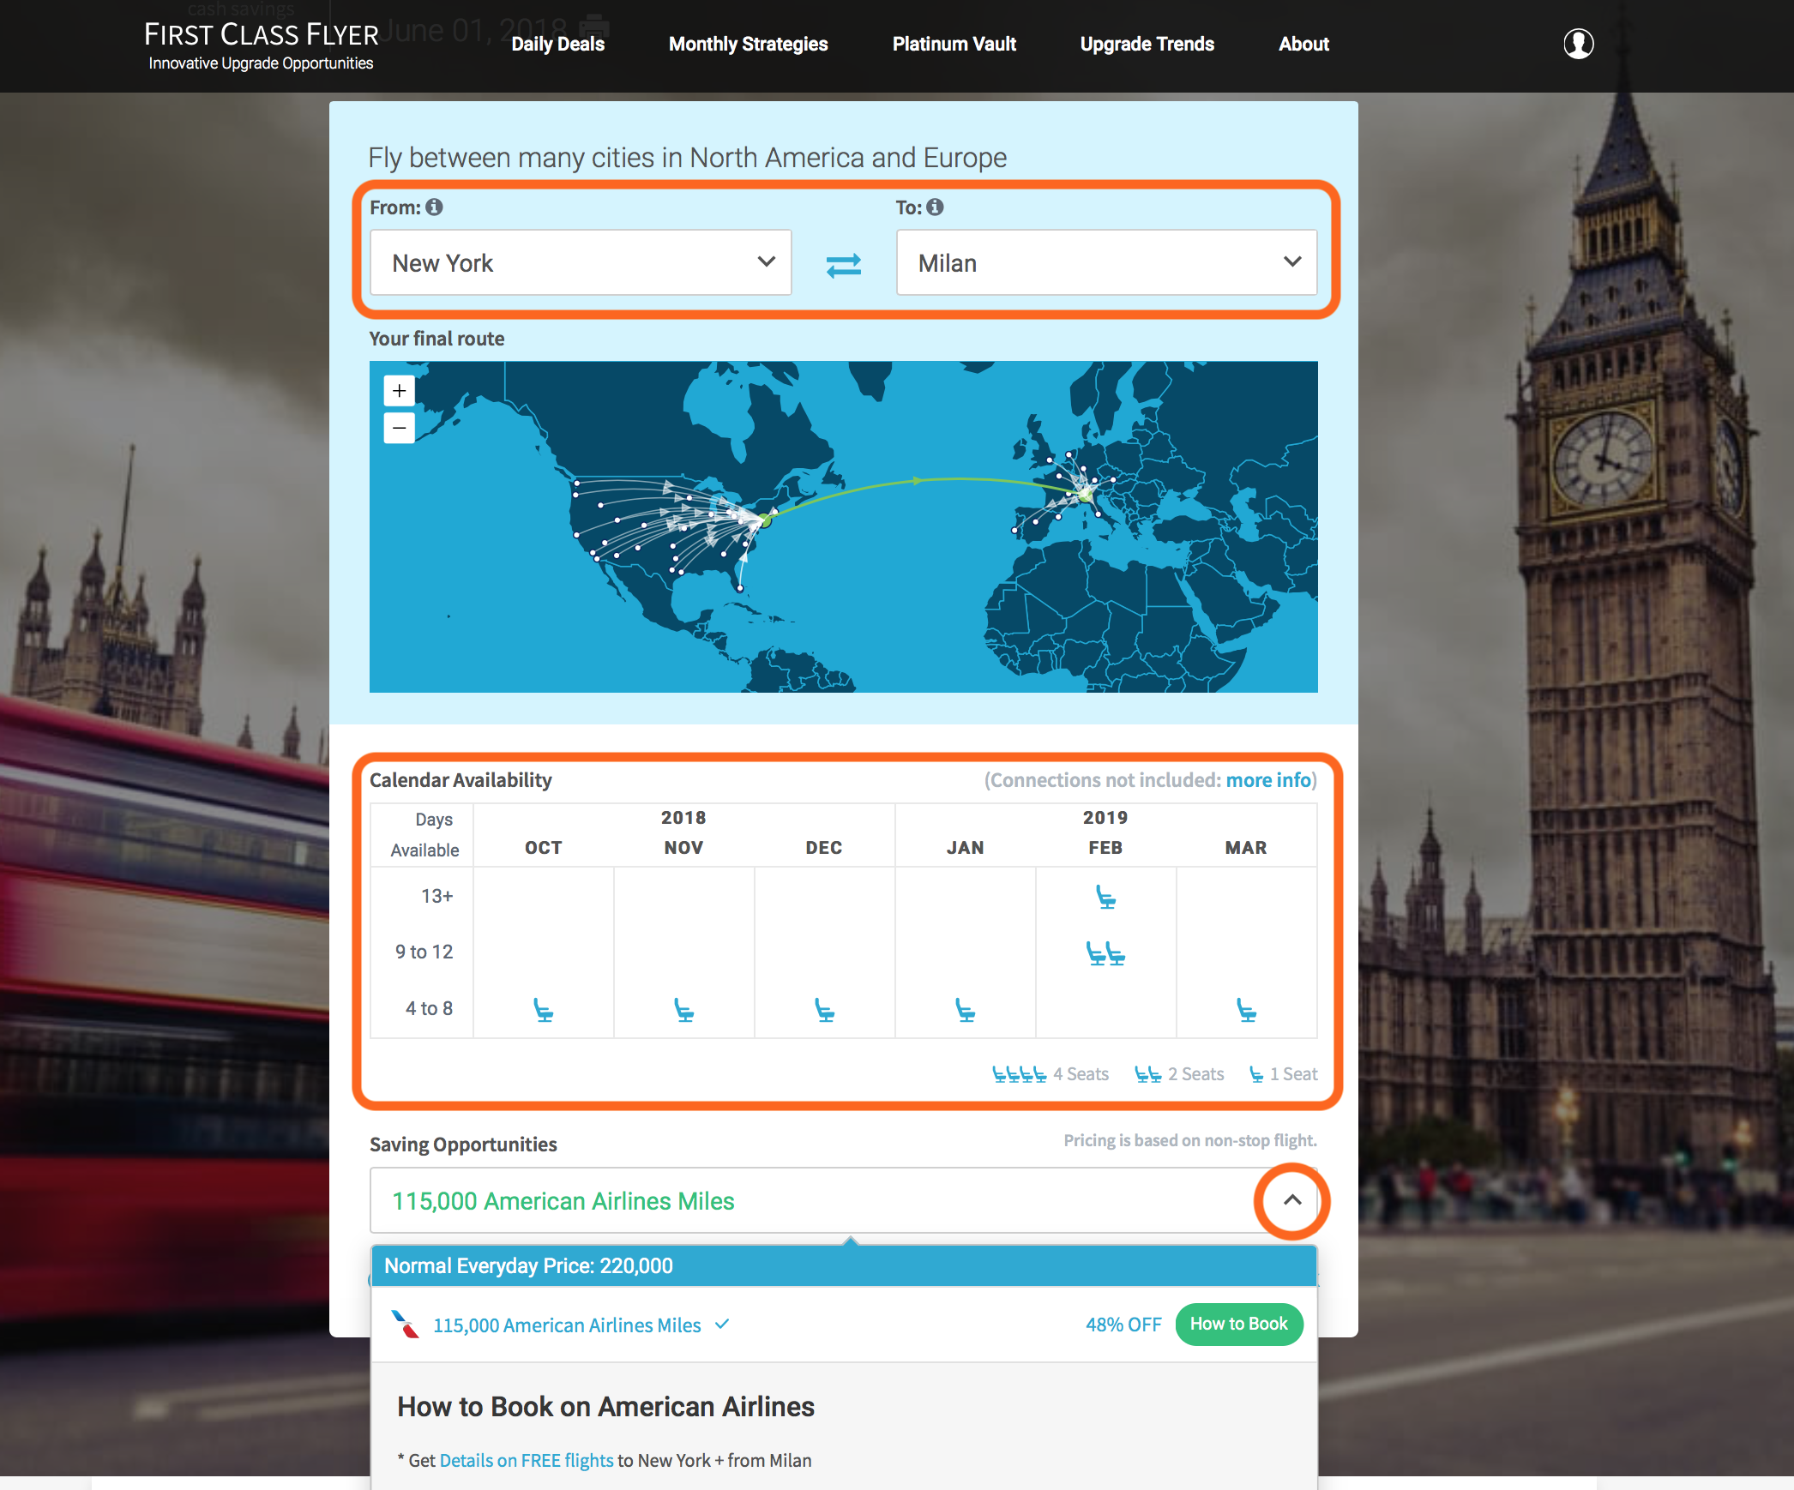
Task: Zoom in on the route map
Action: [399, 391]
